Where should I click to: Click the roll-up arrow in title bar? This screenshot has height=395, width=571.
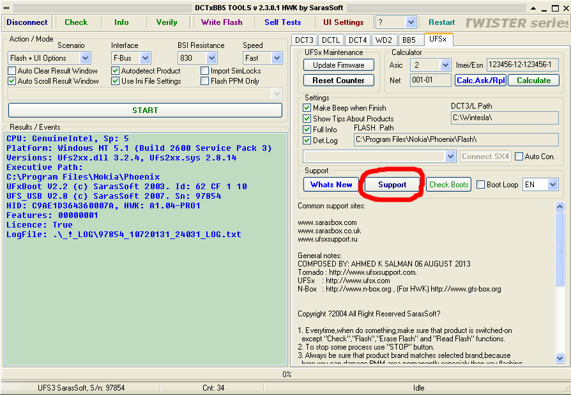click(x=533, y=8)
